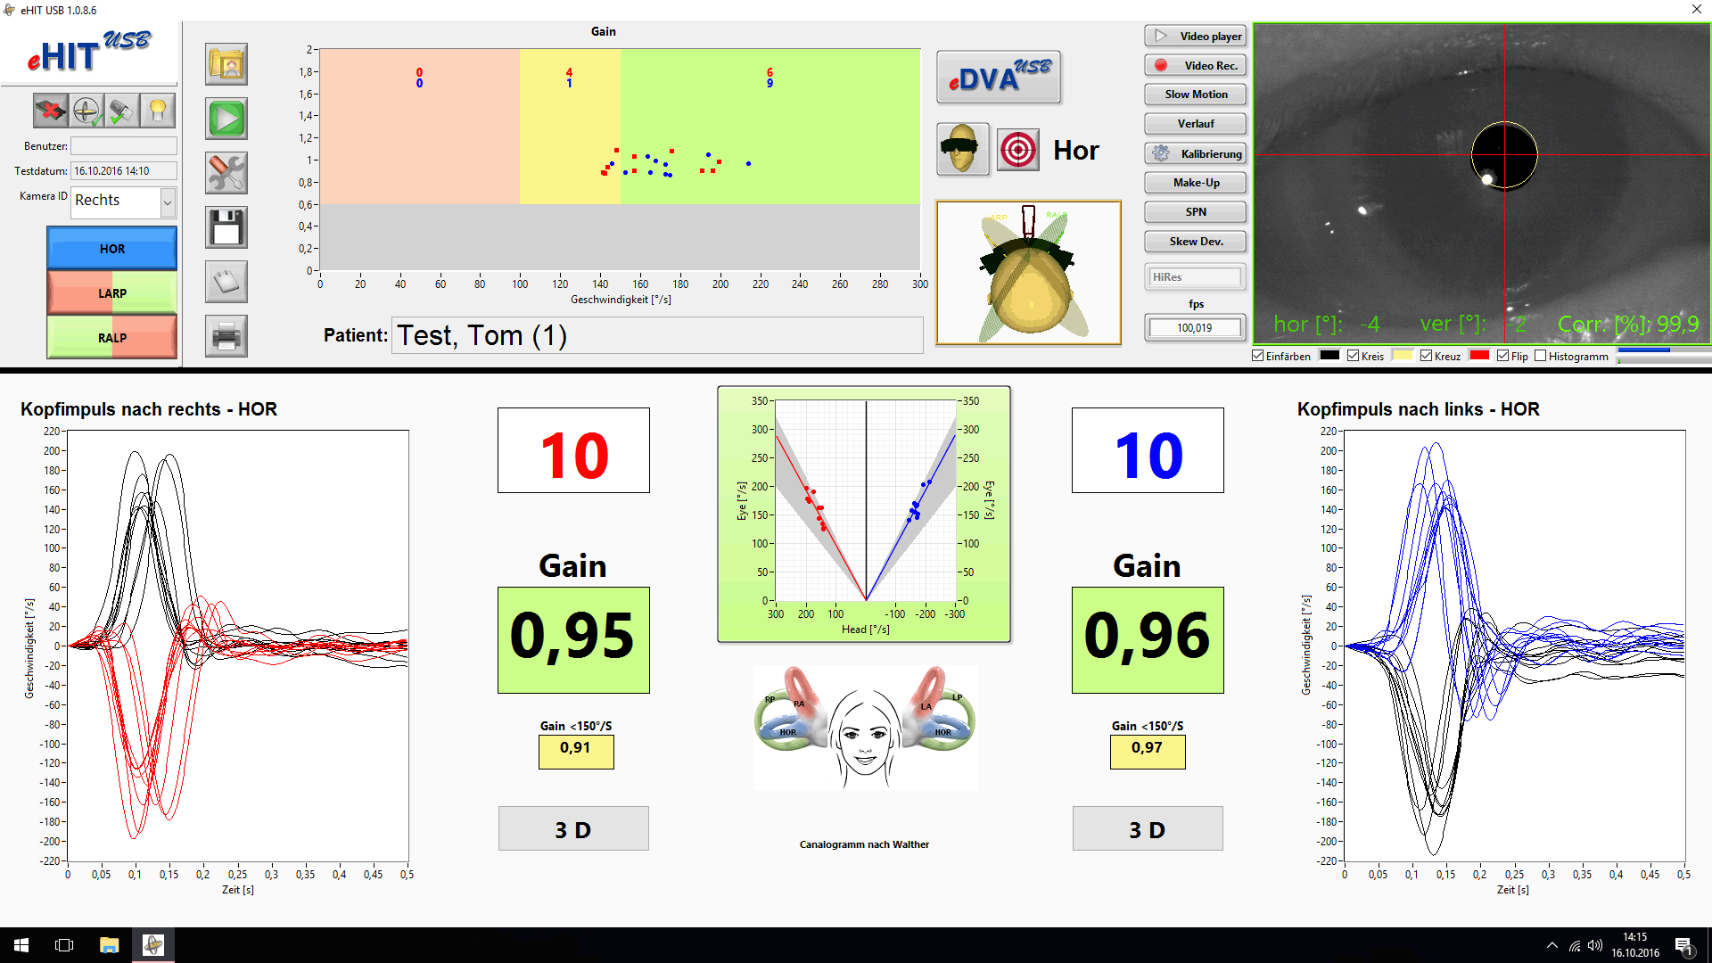The height and width of the screenshot is (963, 1712).
Task: Open settings wrench and screwdriver icon
Action: (226, 173)
